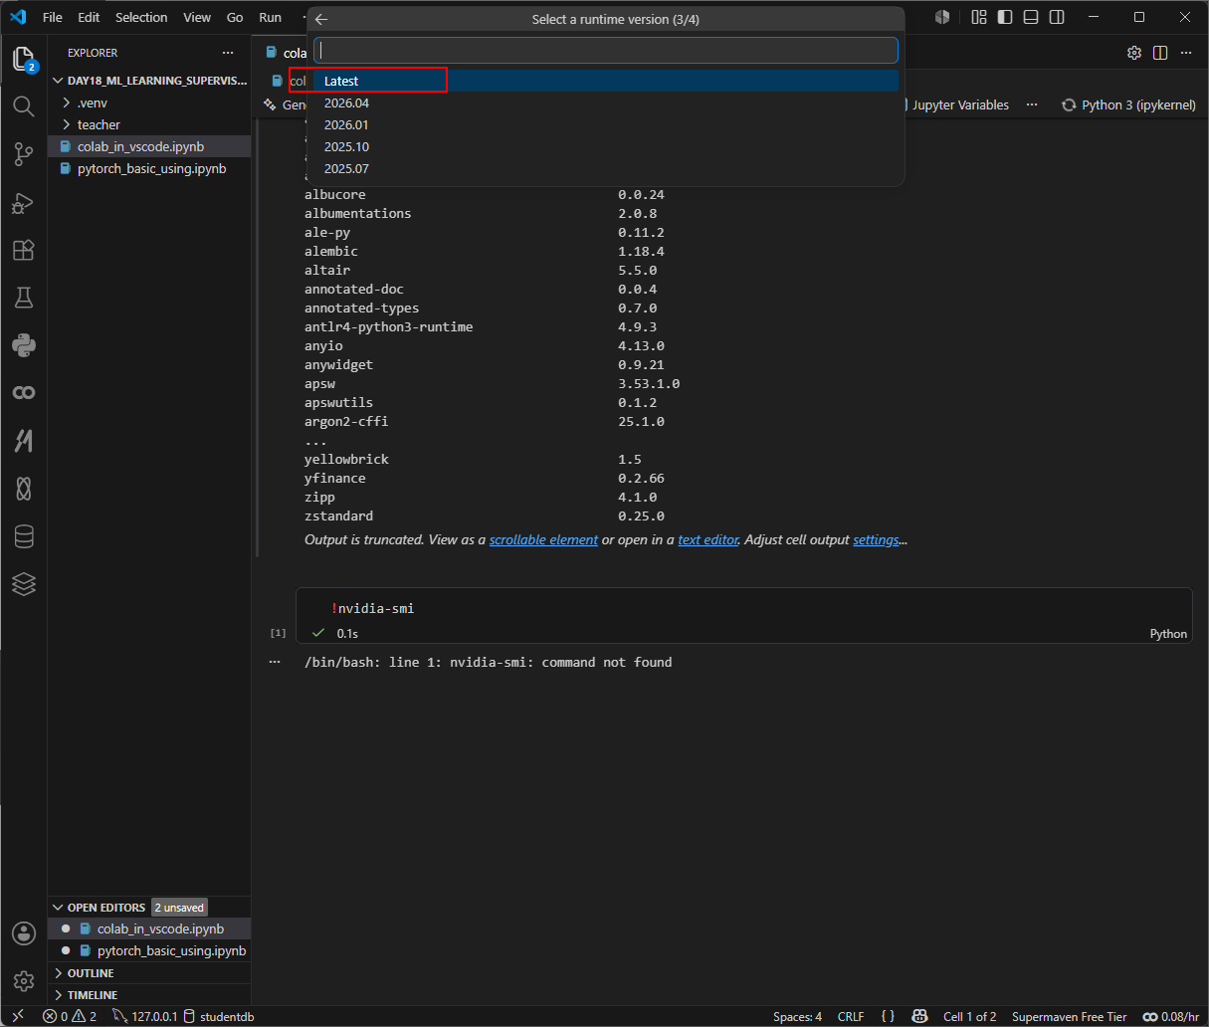Expand the Outline section
Screen dimensions: 1209x1027
149,972
